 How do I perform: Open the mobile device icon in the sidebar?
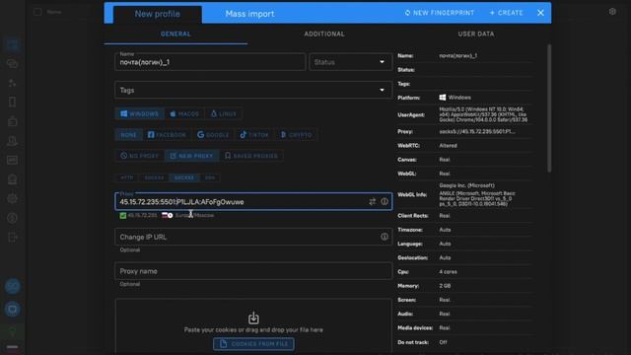tap(13, 103)
